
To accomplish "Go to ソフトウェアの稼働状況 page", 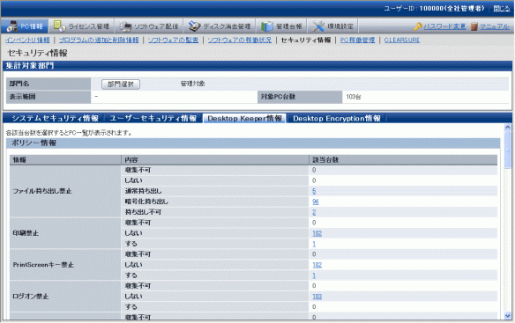I will (240, 40).
